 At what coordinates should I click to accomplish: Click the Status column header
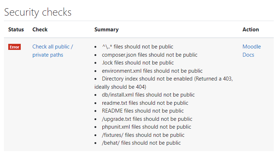tap(16, 30)
